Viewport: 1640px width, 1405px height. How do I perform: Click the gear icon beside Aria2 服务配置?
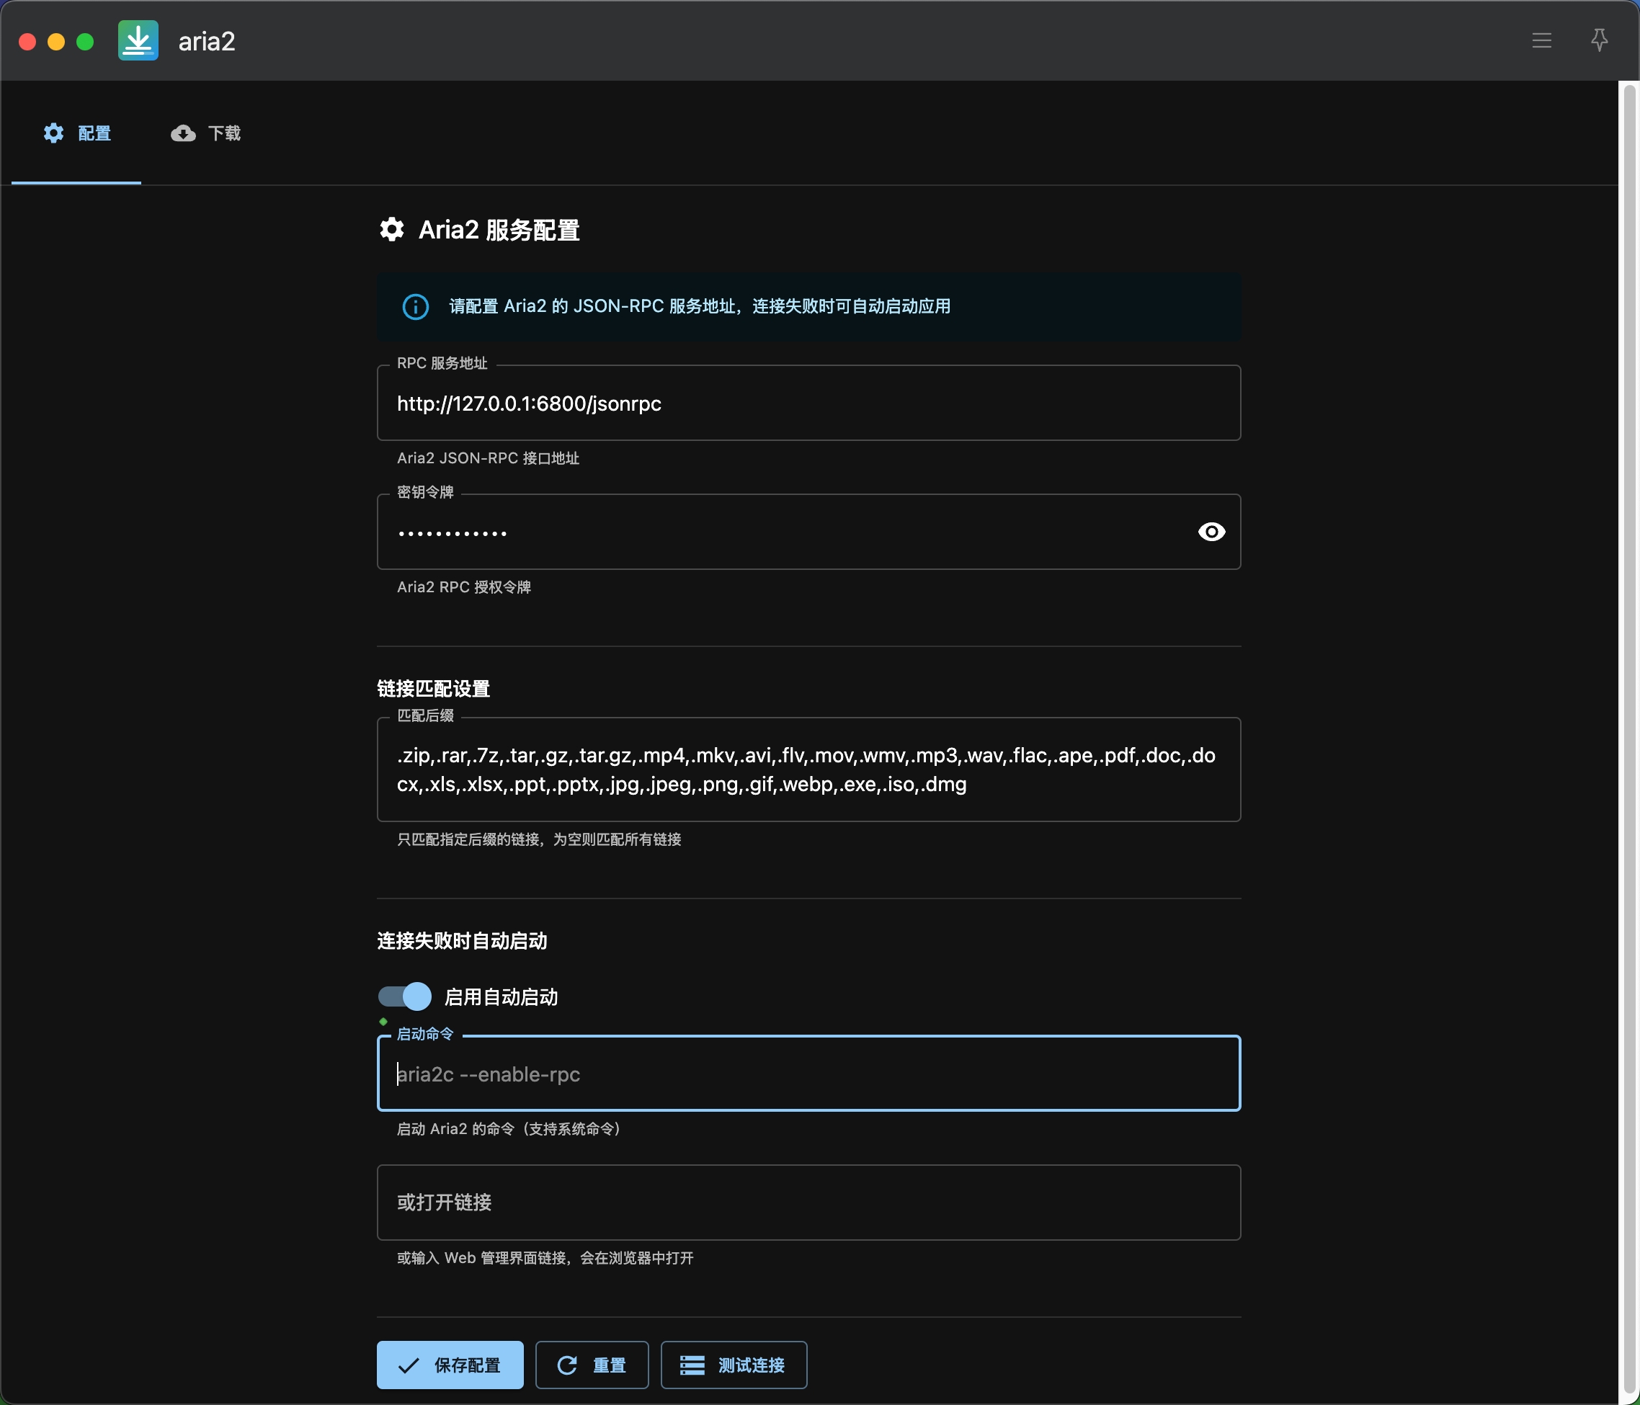tap(391, 230)
